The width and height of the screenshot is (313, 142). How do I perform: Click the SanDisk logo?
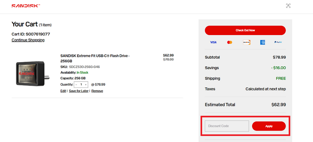pos(25,6)
